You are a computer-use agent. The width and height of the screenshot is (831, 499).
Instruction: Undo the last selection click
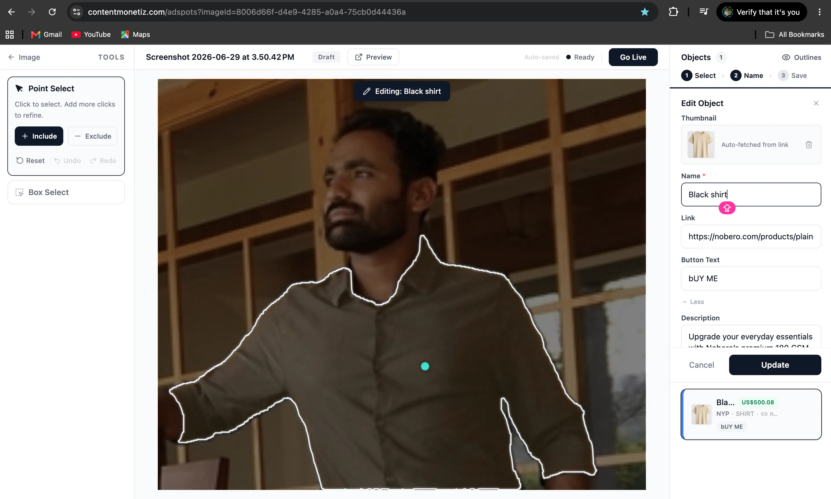tap(67, 161)
